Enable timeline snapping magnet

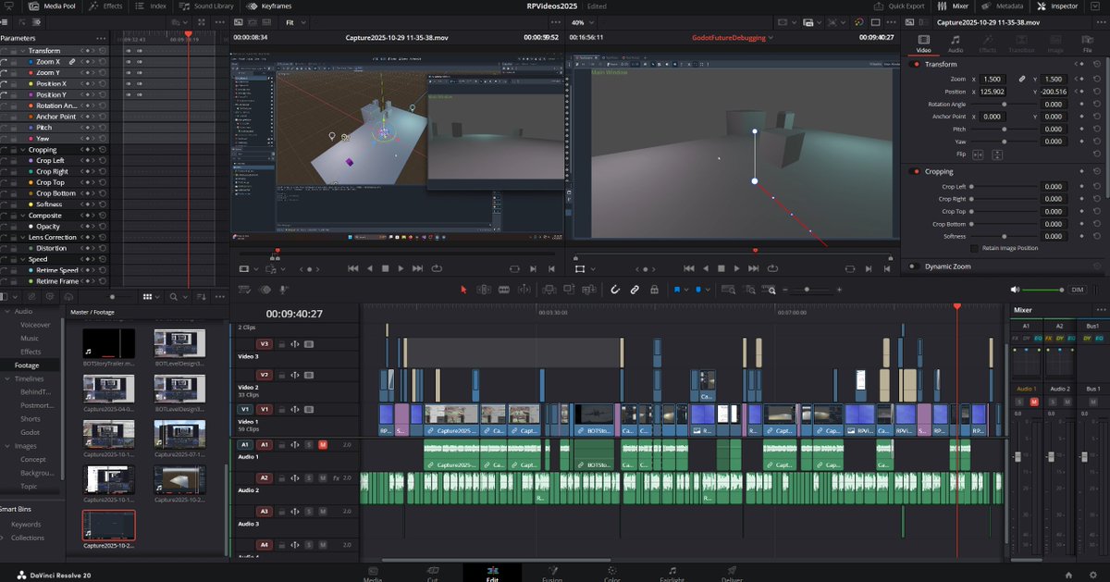click(614, 289)
